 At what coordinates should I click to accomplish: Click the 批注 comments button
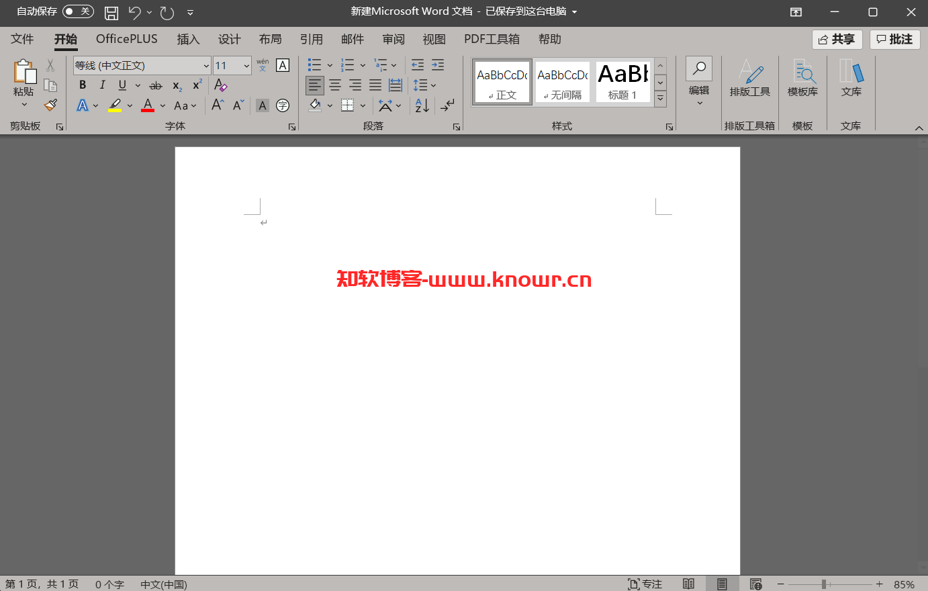(x=895, y=40)
